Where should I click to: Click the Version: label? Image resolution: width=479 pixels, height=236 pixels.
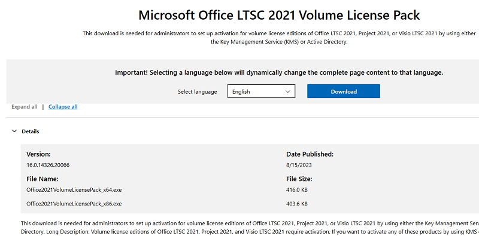coord(38,154)
